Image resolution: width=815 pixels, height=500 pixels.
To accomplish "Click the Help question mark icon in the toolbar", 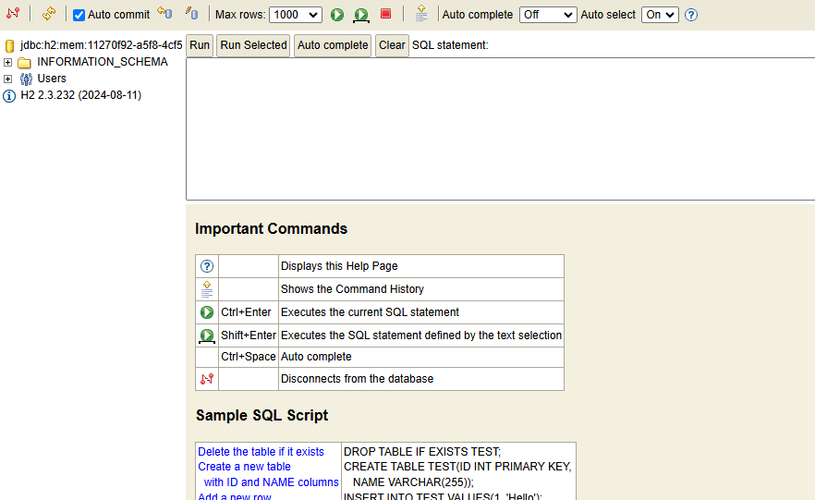I will pyautogui.click(x=691, y=15).
